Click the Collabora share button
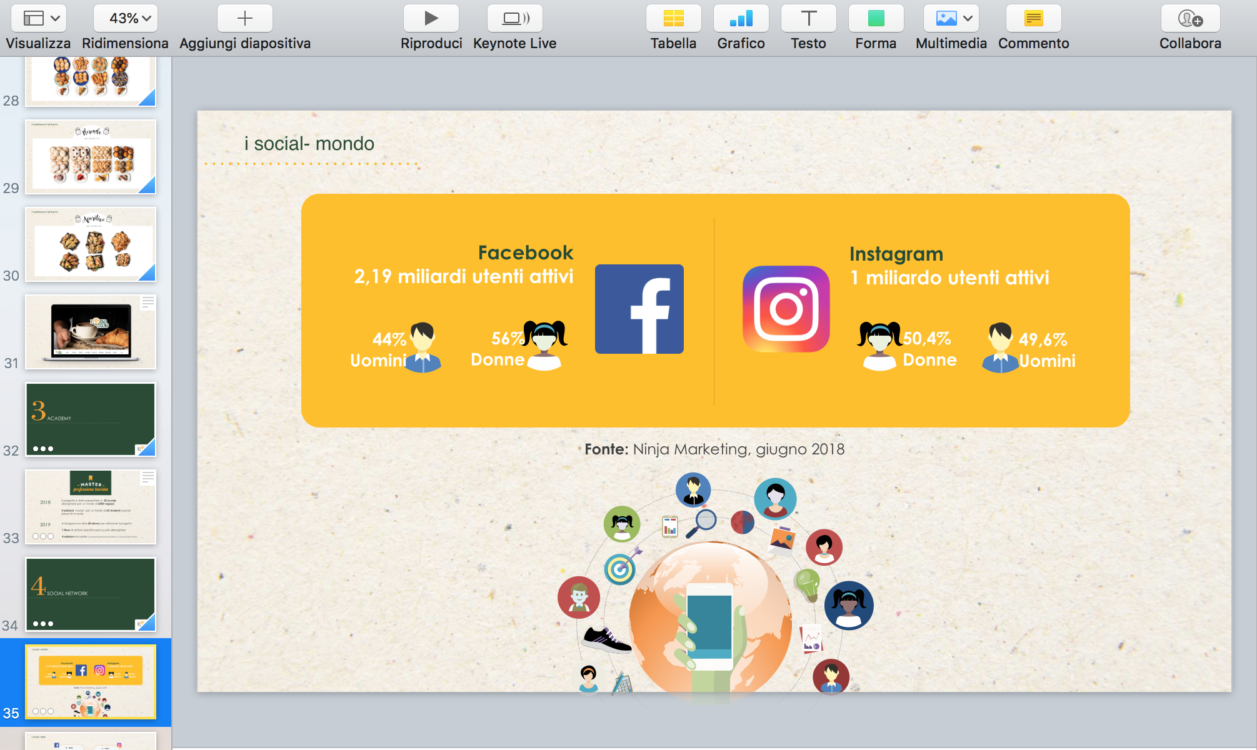1257x750 pixels. [1190, 18]
